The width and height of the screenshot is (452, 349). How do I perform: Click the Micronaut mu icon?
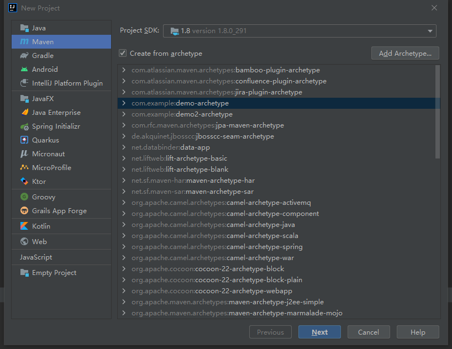[24, 154]
